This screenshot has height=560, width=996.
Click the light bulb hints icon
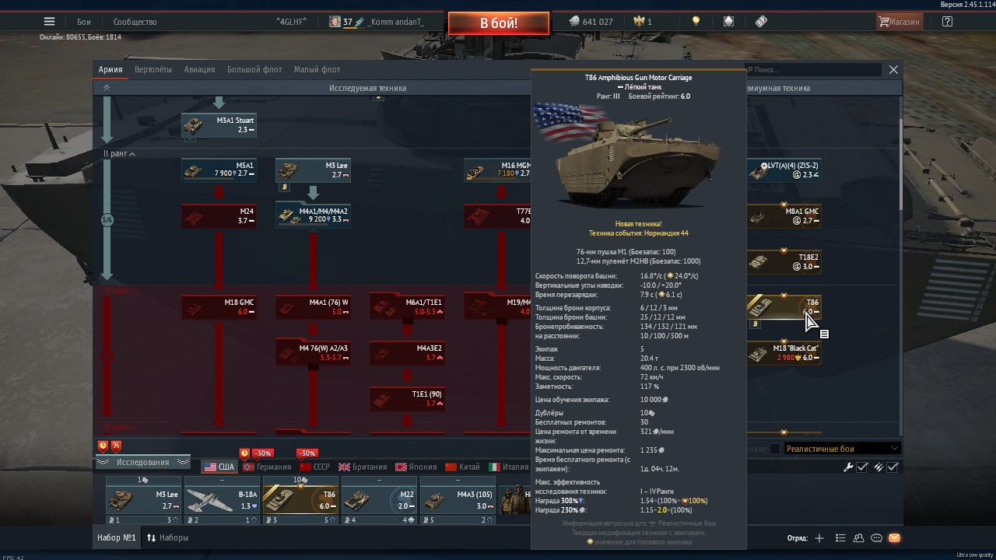(x=696, y=22)
